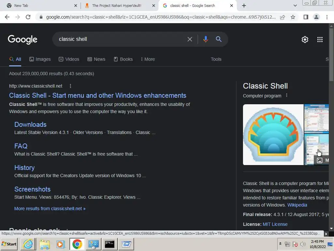This screenshot has width=334, height=251.
Task: Open the Screenshots sitelink
Action: pos(32,189)
